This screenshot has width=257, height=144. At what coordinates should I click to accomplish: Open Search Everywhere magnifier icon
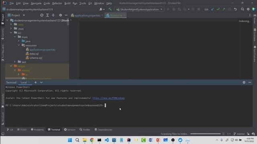[x=243, y=9]
